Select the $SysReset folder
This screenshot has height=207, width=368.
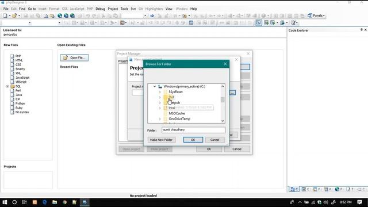pos(175,92)
